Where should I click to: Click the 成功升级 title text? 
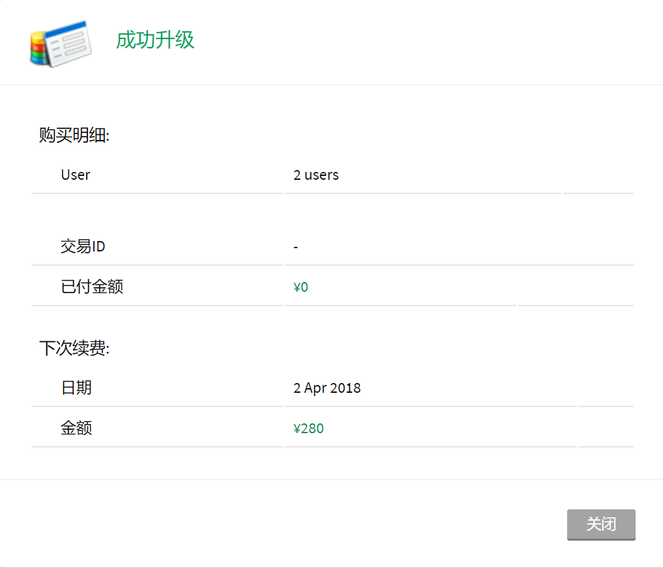[155, 40]
